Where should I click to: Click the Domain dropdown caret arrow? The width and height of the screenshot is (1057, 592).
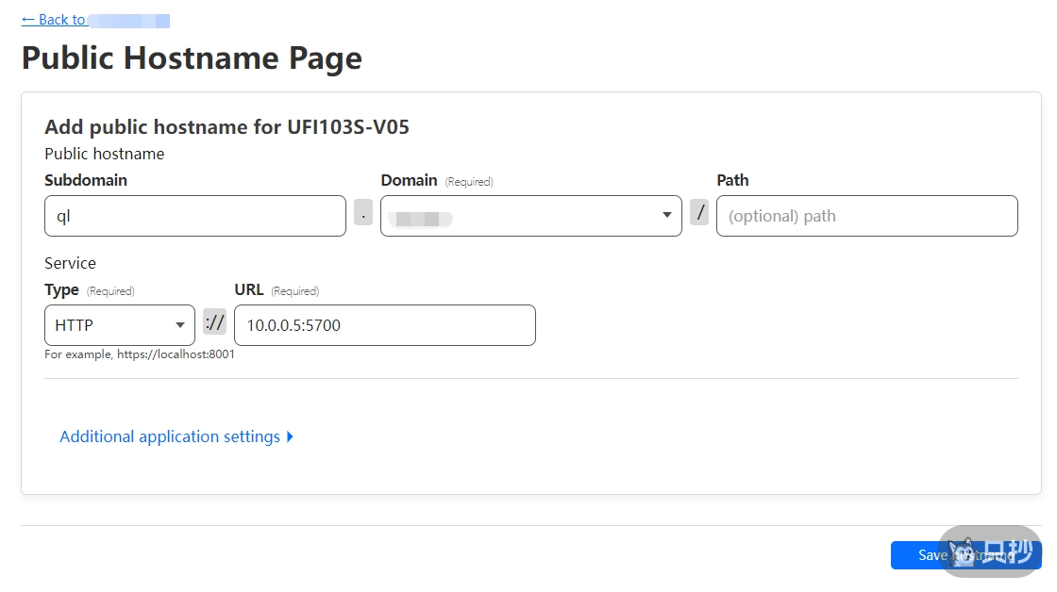667,216
